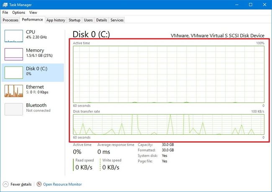Select the Ethernet activity graph thumbnail
272x192 pixels.
[13, 91]
